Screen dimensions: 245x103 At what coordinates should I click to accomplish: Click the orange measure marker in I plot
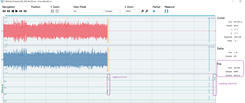[108, 31]
